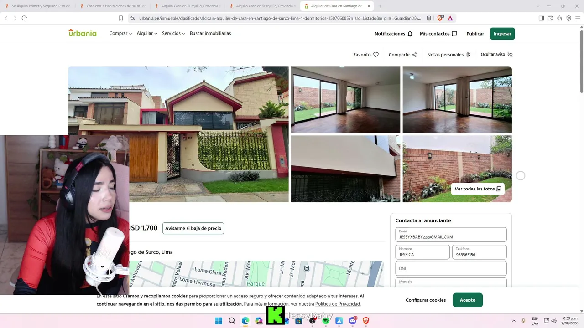
Task: Open a new browser tab
Action: [380, 6]
